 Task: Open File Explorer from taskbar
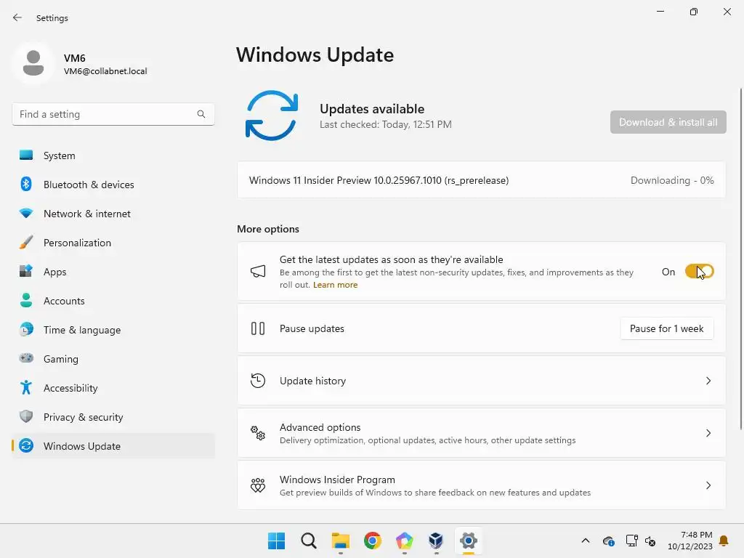(x=340, y=541)
